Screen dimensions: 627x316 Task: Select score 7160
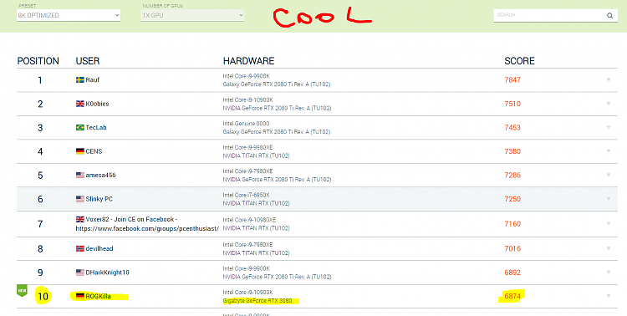click(x=512, y=223)
